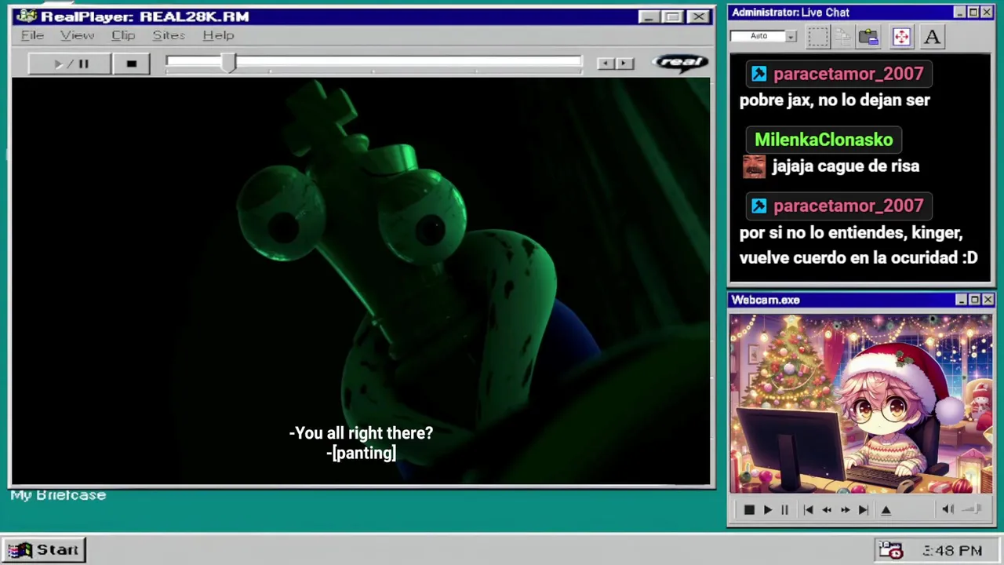Open the Windows Start menu
1004x565 pixels.
click(x=44, y=549)
